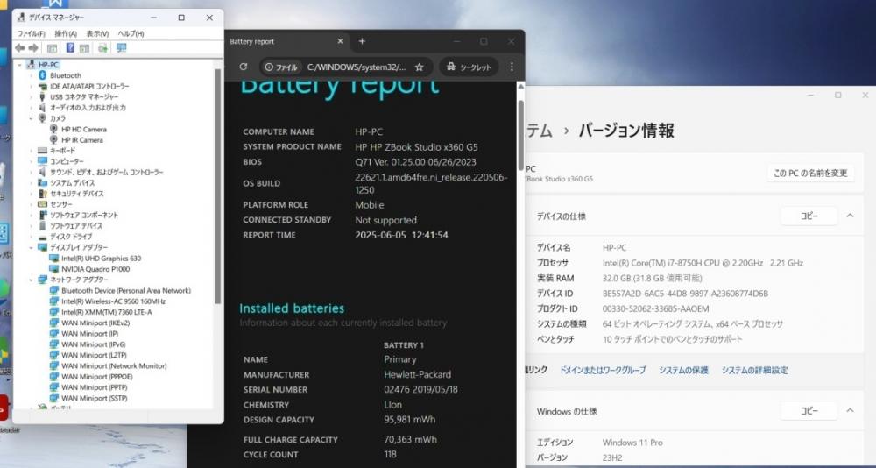876x468 pixels.
Task: Select Intel(R) Wireless-AC 9560 160MHz
Action: click(x=113, y=301)
